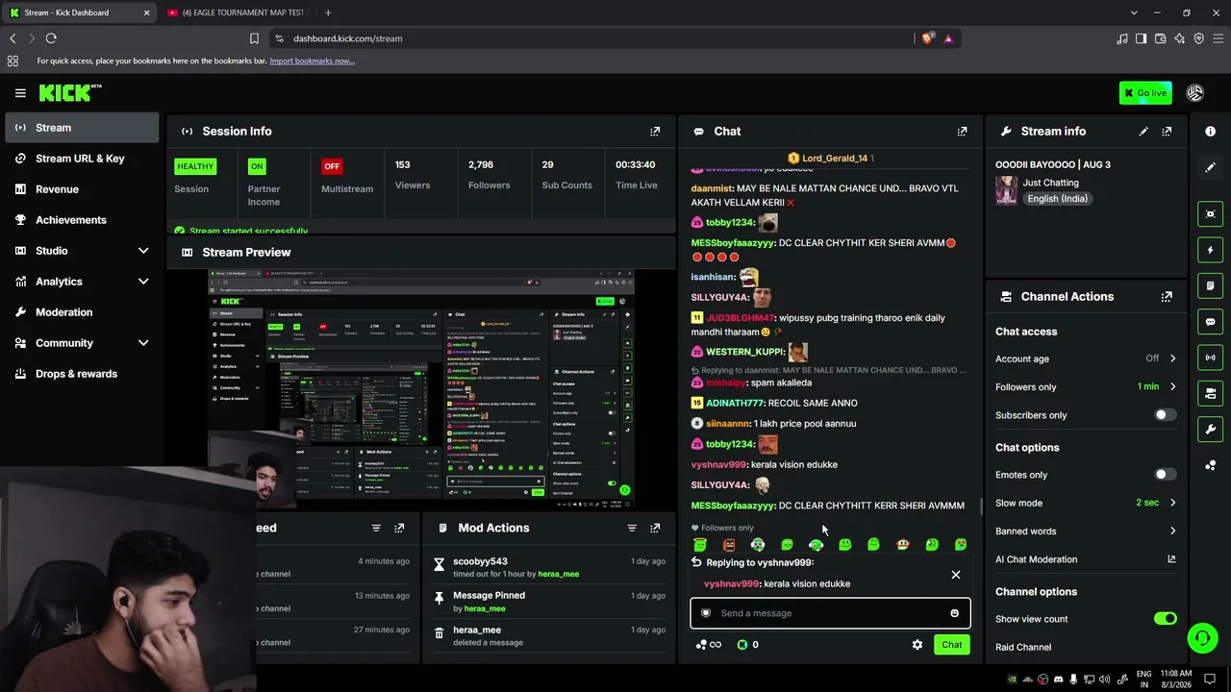Click the lightning bolt icon in right sidebar
The image size is (1231, 692).
point(1210,250)
